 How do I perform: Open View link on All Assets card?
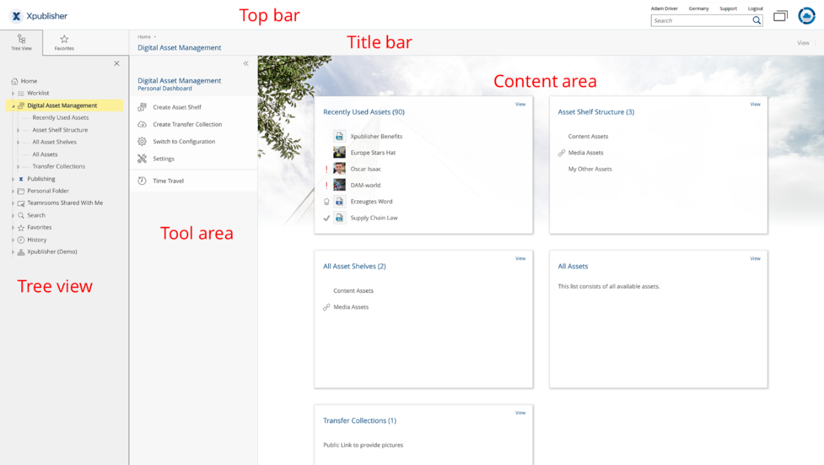755,259
